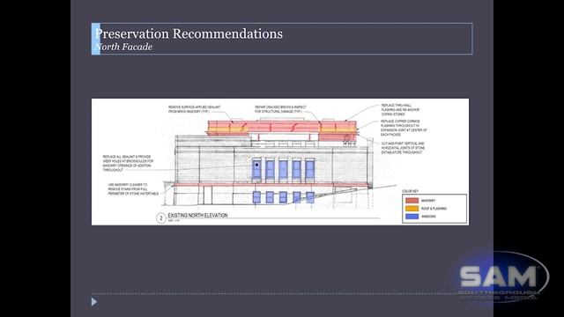The height and width of the screenshot is (317, 564).
Task: Click the circled number 2 drawing marker
Action: point(161,217)
